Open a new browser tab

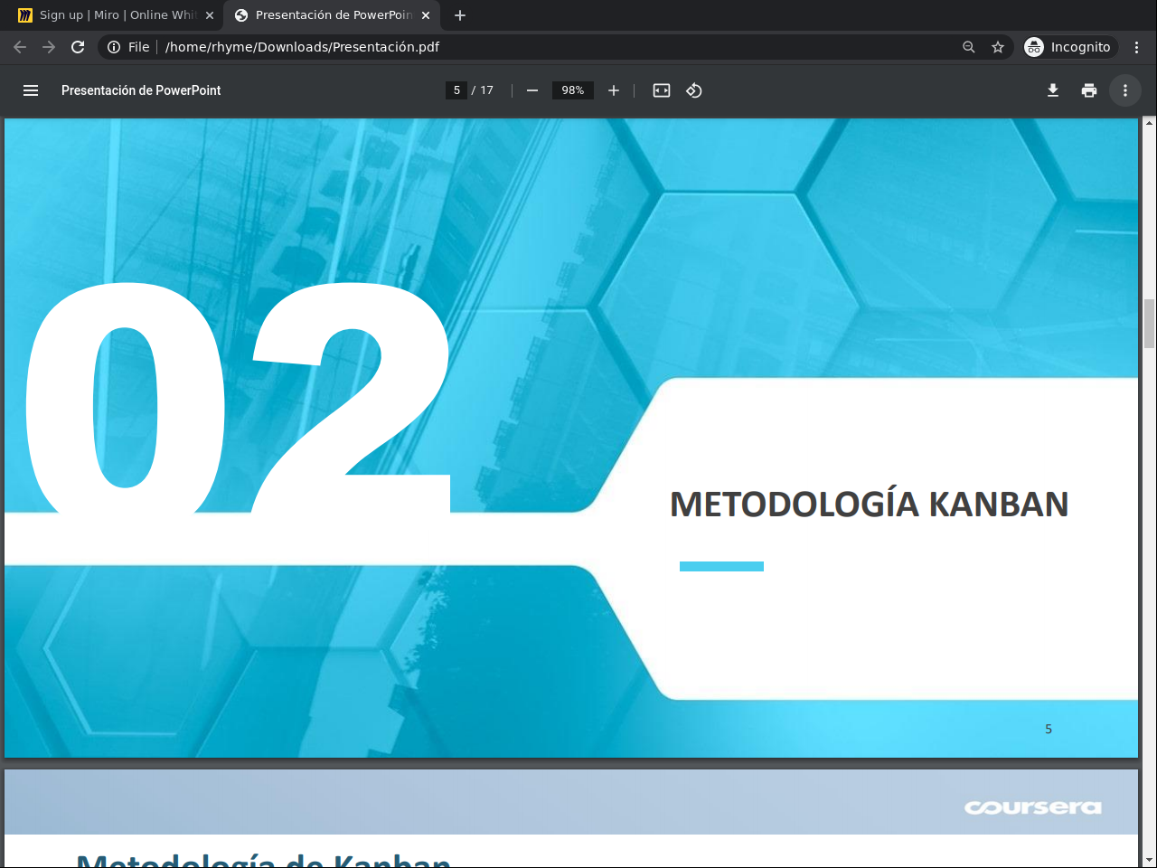pyautogui.click(x=460, y=15)
